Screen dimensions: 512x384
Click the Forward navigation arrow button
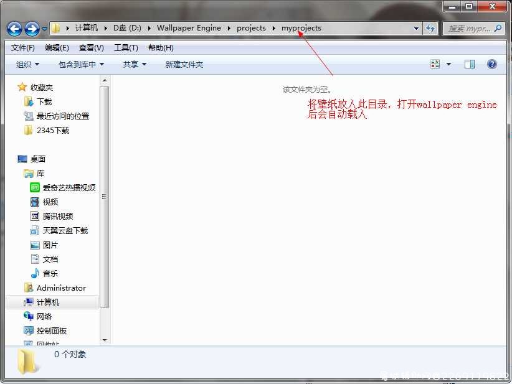click(x=32, y=29)
